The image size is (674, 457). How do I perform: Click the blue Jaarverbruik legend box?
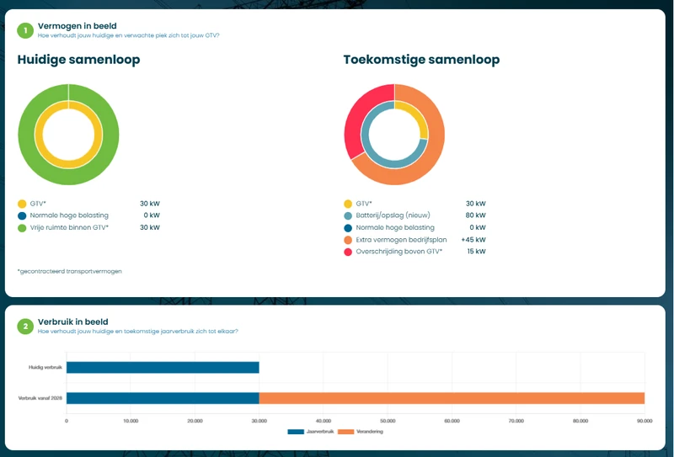pos(296,432)
